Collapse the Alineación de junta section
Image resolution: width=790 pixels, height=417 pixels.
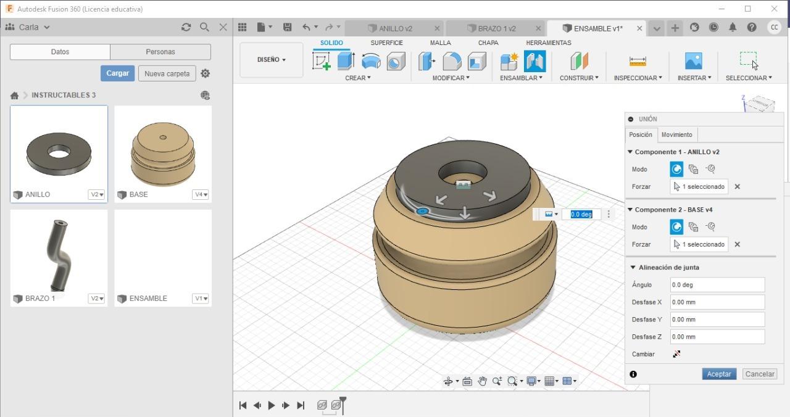tap(633, 267)
